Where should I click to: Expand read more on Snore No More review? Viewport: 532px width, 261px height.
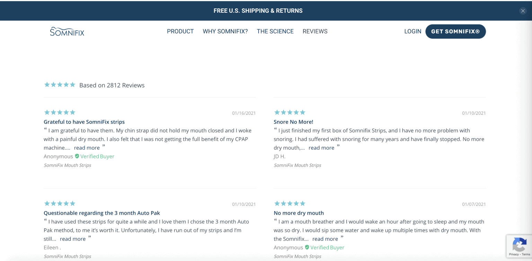click(x=321, y=148)
